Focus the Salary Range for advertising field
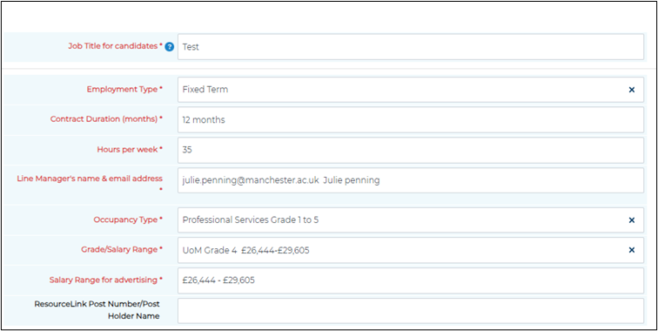 [x=411, y=280]
